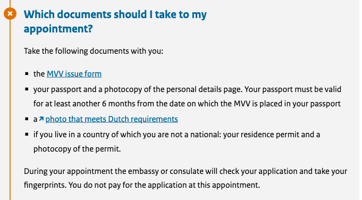Click the letter "a" before the photo link
The image size is (362, 200).
35,119
